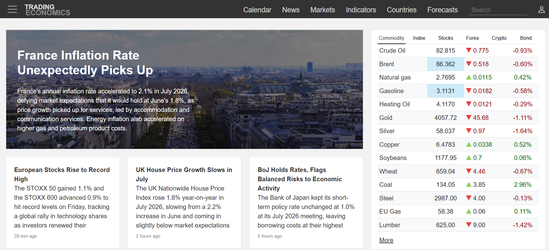Click the highlighted Brent price 86.362

pos(446,64)
